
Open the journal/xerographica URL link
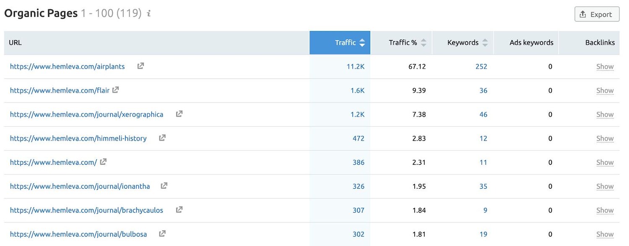(87, 114)
